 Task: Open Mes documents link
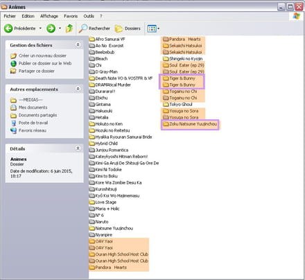tap(33, 107)
